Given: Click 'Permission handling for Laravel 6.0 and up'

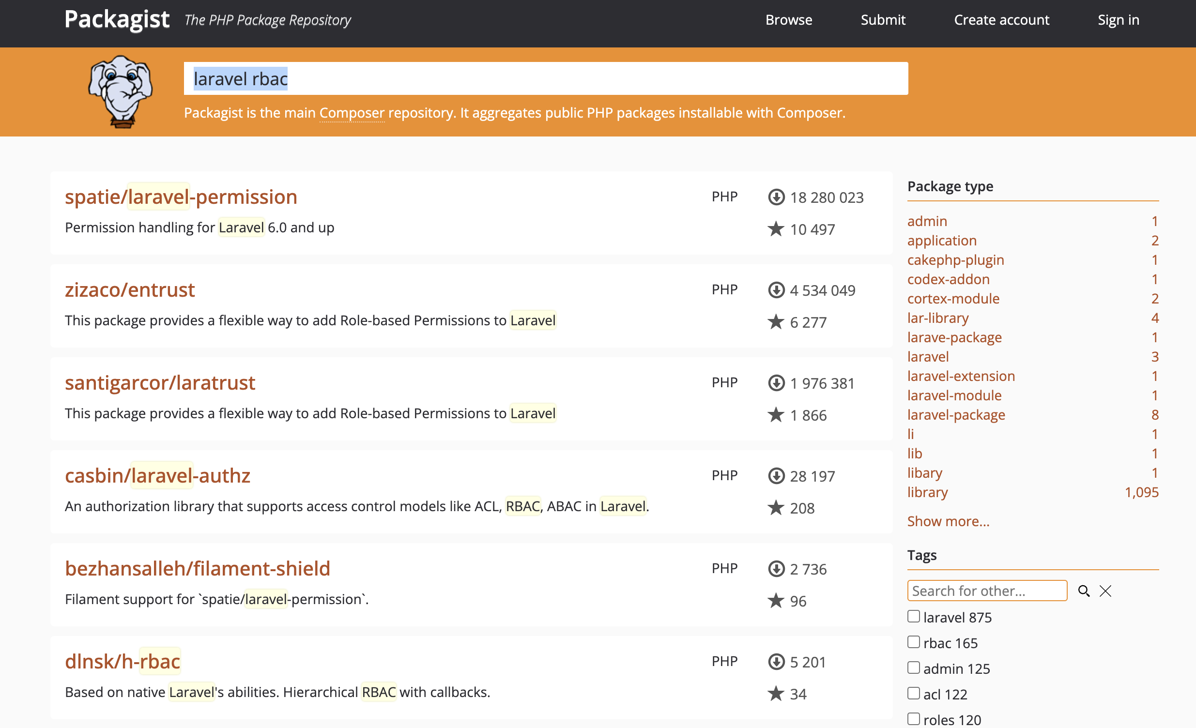Looking at the screenshot, I should click(x=199, y=227).
